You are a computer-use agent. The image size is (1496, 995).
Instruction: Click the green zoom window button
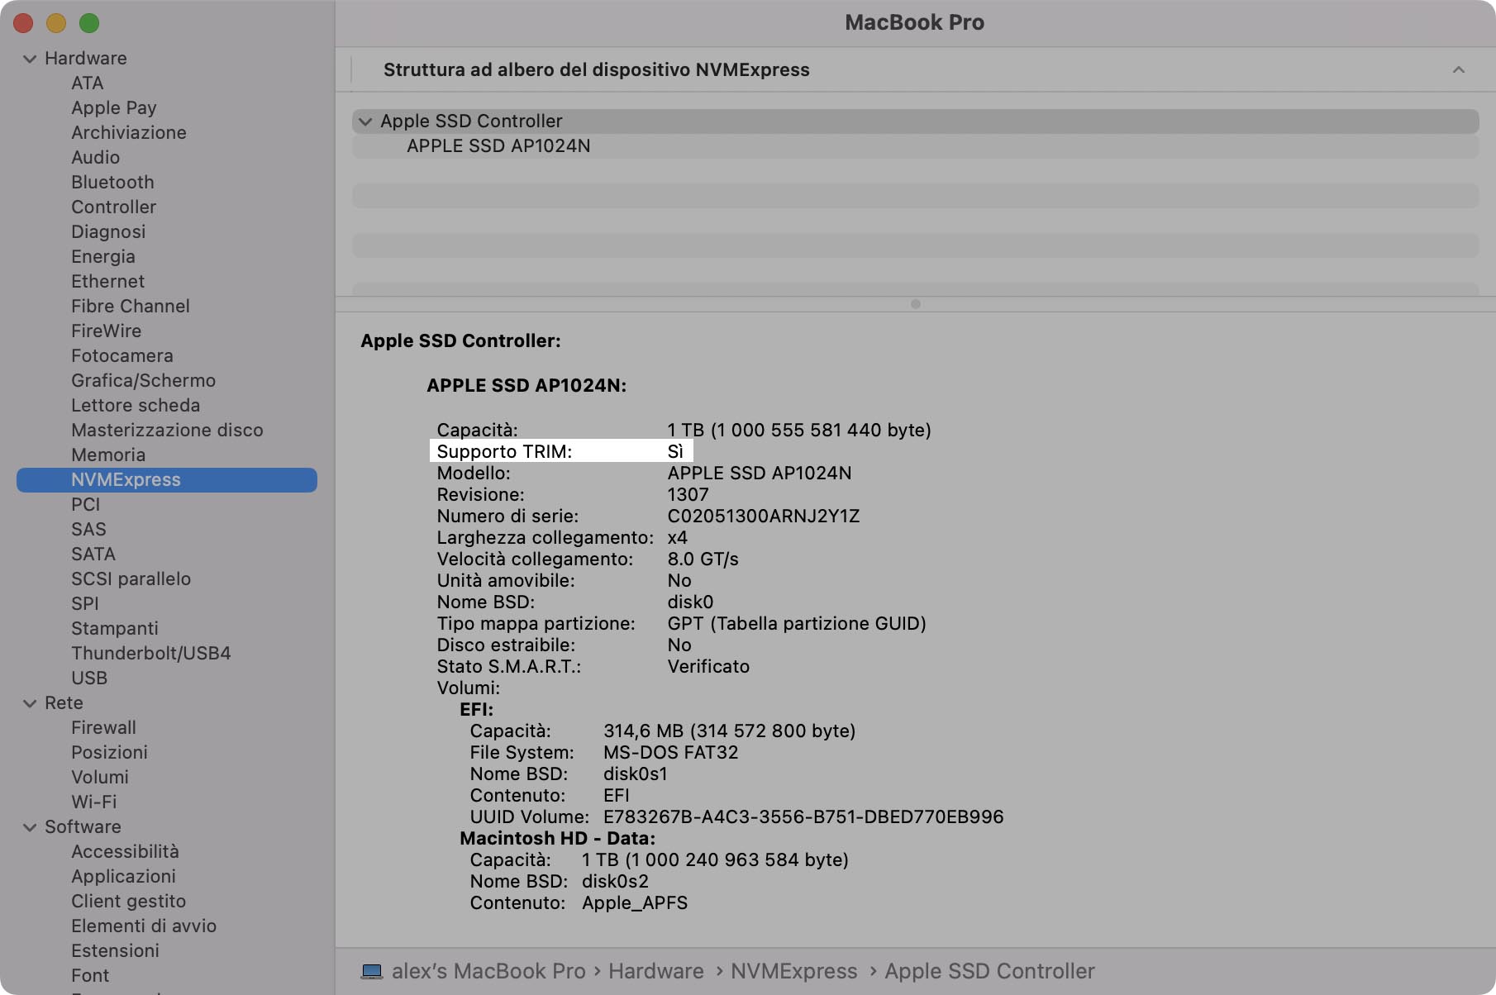(x=89, y=23)
